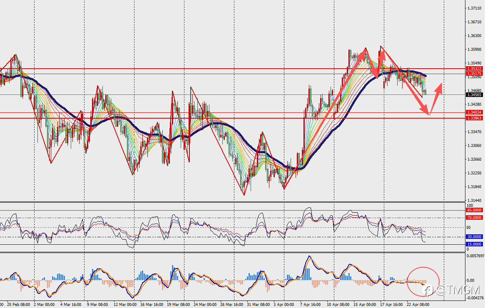Click time axis label 12 Mar 00:00

click(x=125, y=305)
